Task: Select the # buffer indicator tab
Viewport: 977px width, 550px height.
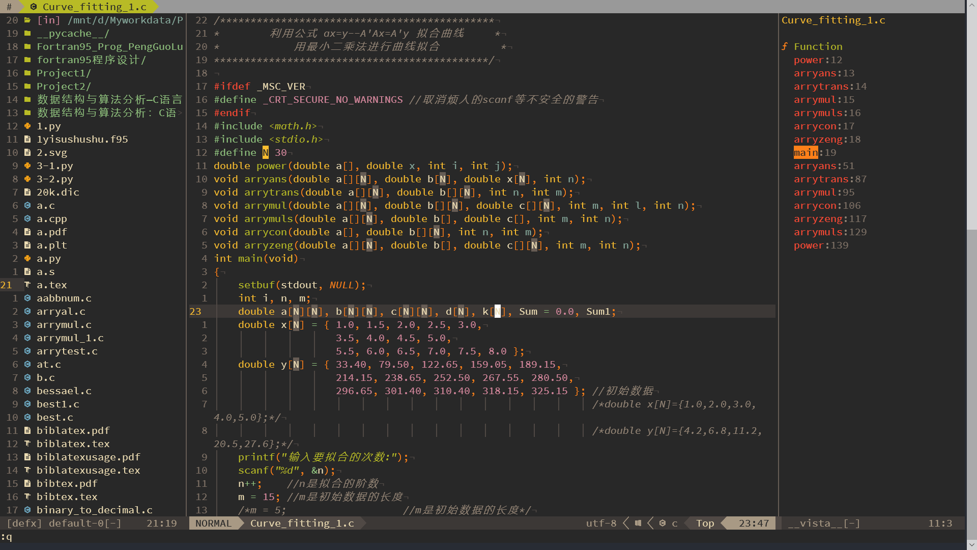Action: [9, 7]
